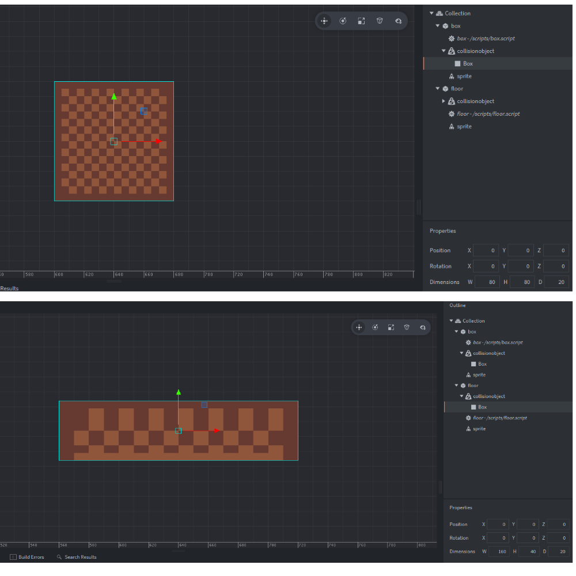This screenshot has width=576, height=576.
Task: Open visibility filters in the lower scene toolbar
Action: coord(423,327)
